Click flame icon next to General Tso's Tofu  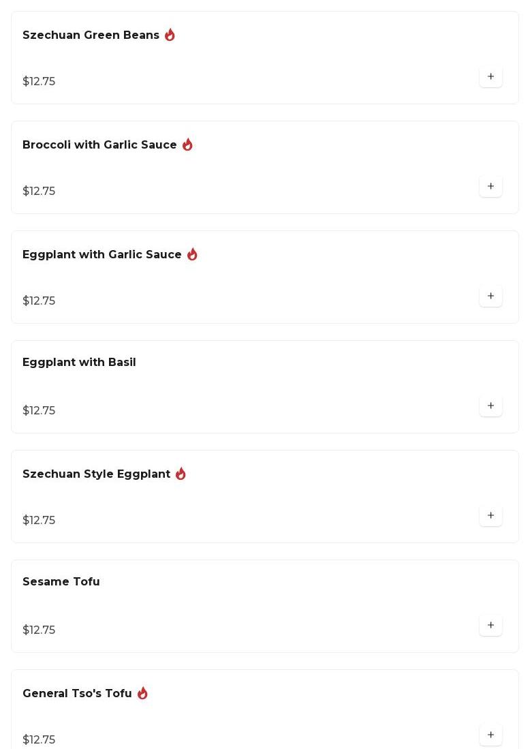(x=142, y=693)
